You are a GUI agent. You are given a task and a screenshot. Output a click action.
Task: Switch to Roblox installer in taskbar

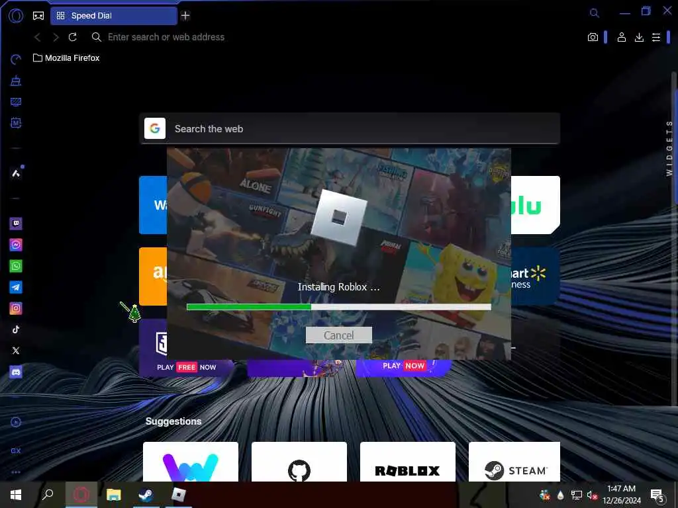[x=178, y=495]
